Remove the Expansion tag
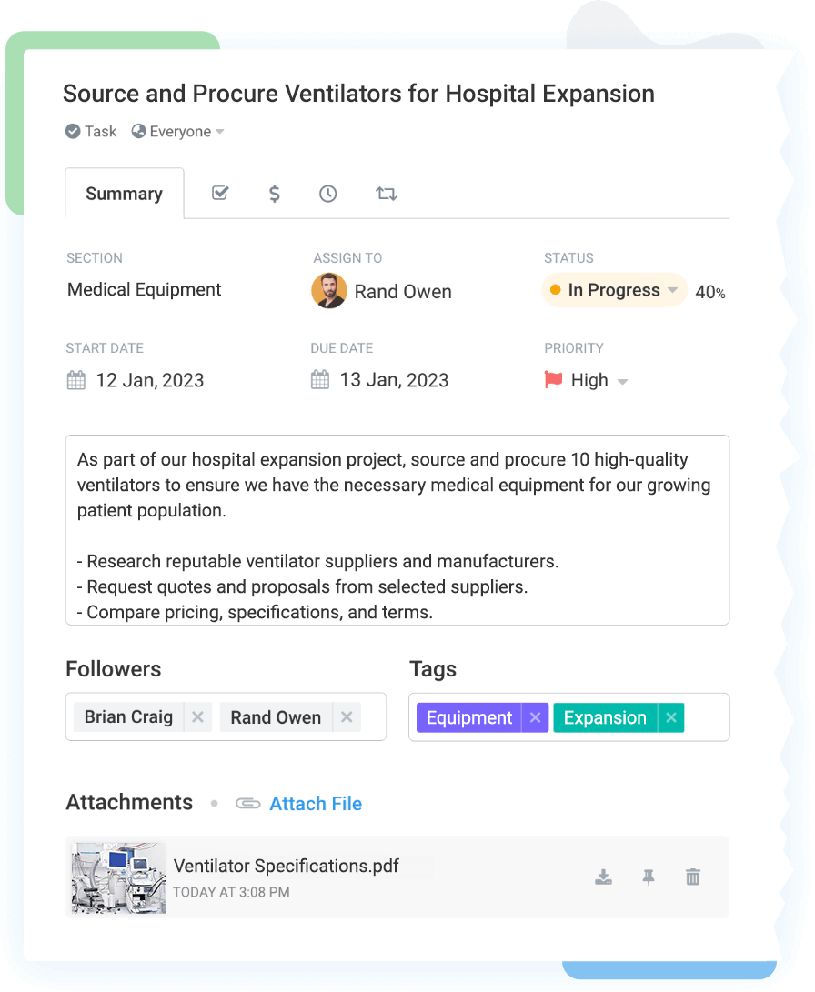 (x=671, y=717)
